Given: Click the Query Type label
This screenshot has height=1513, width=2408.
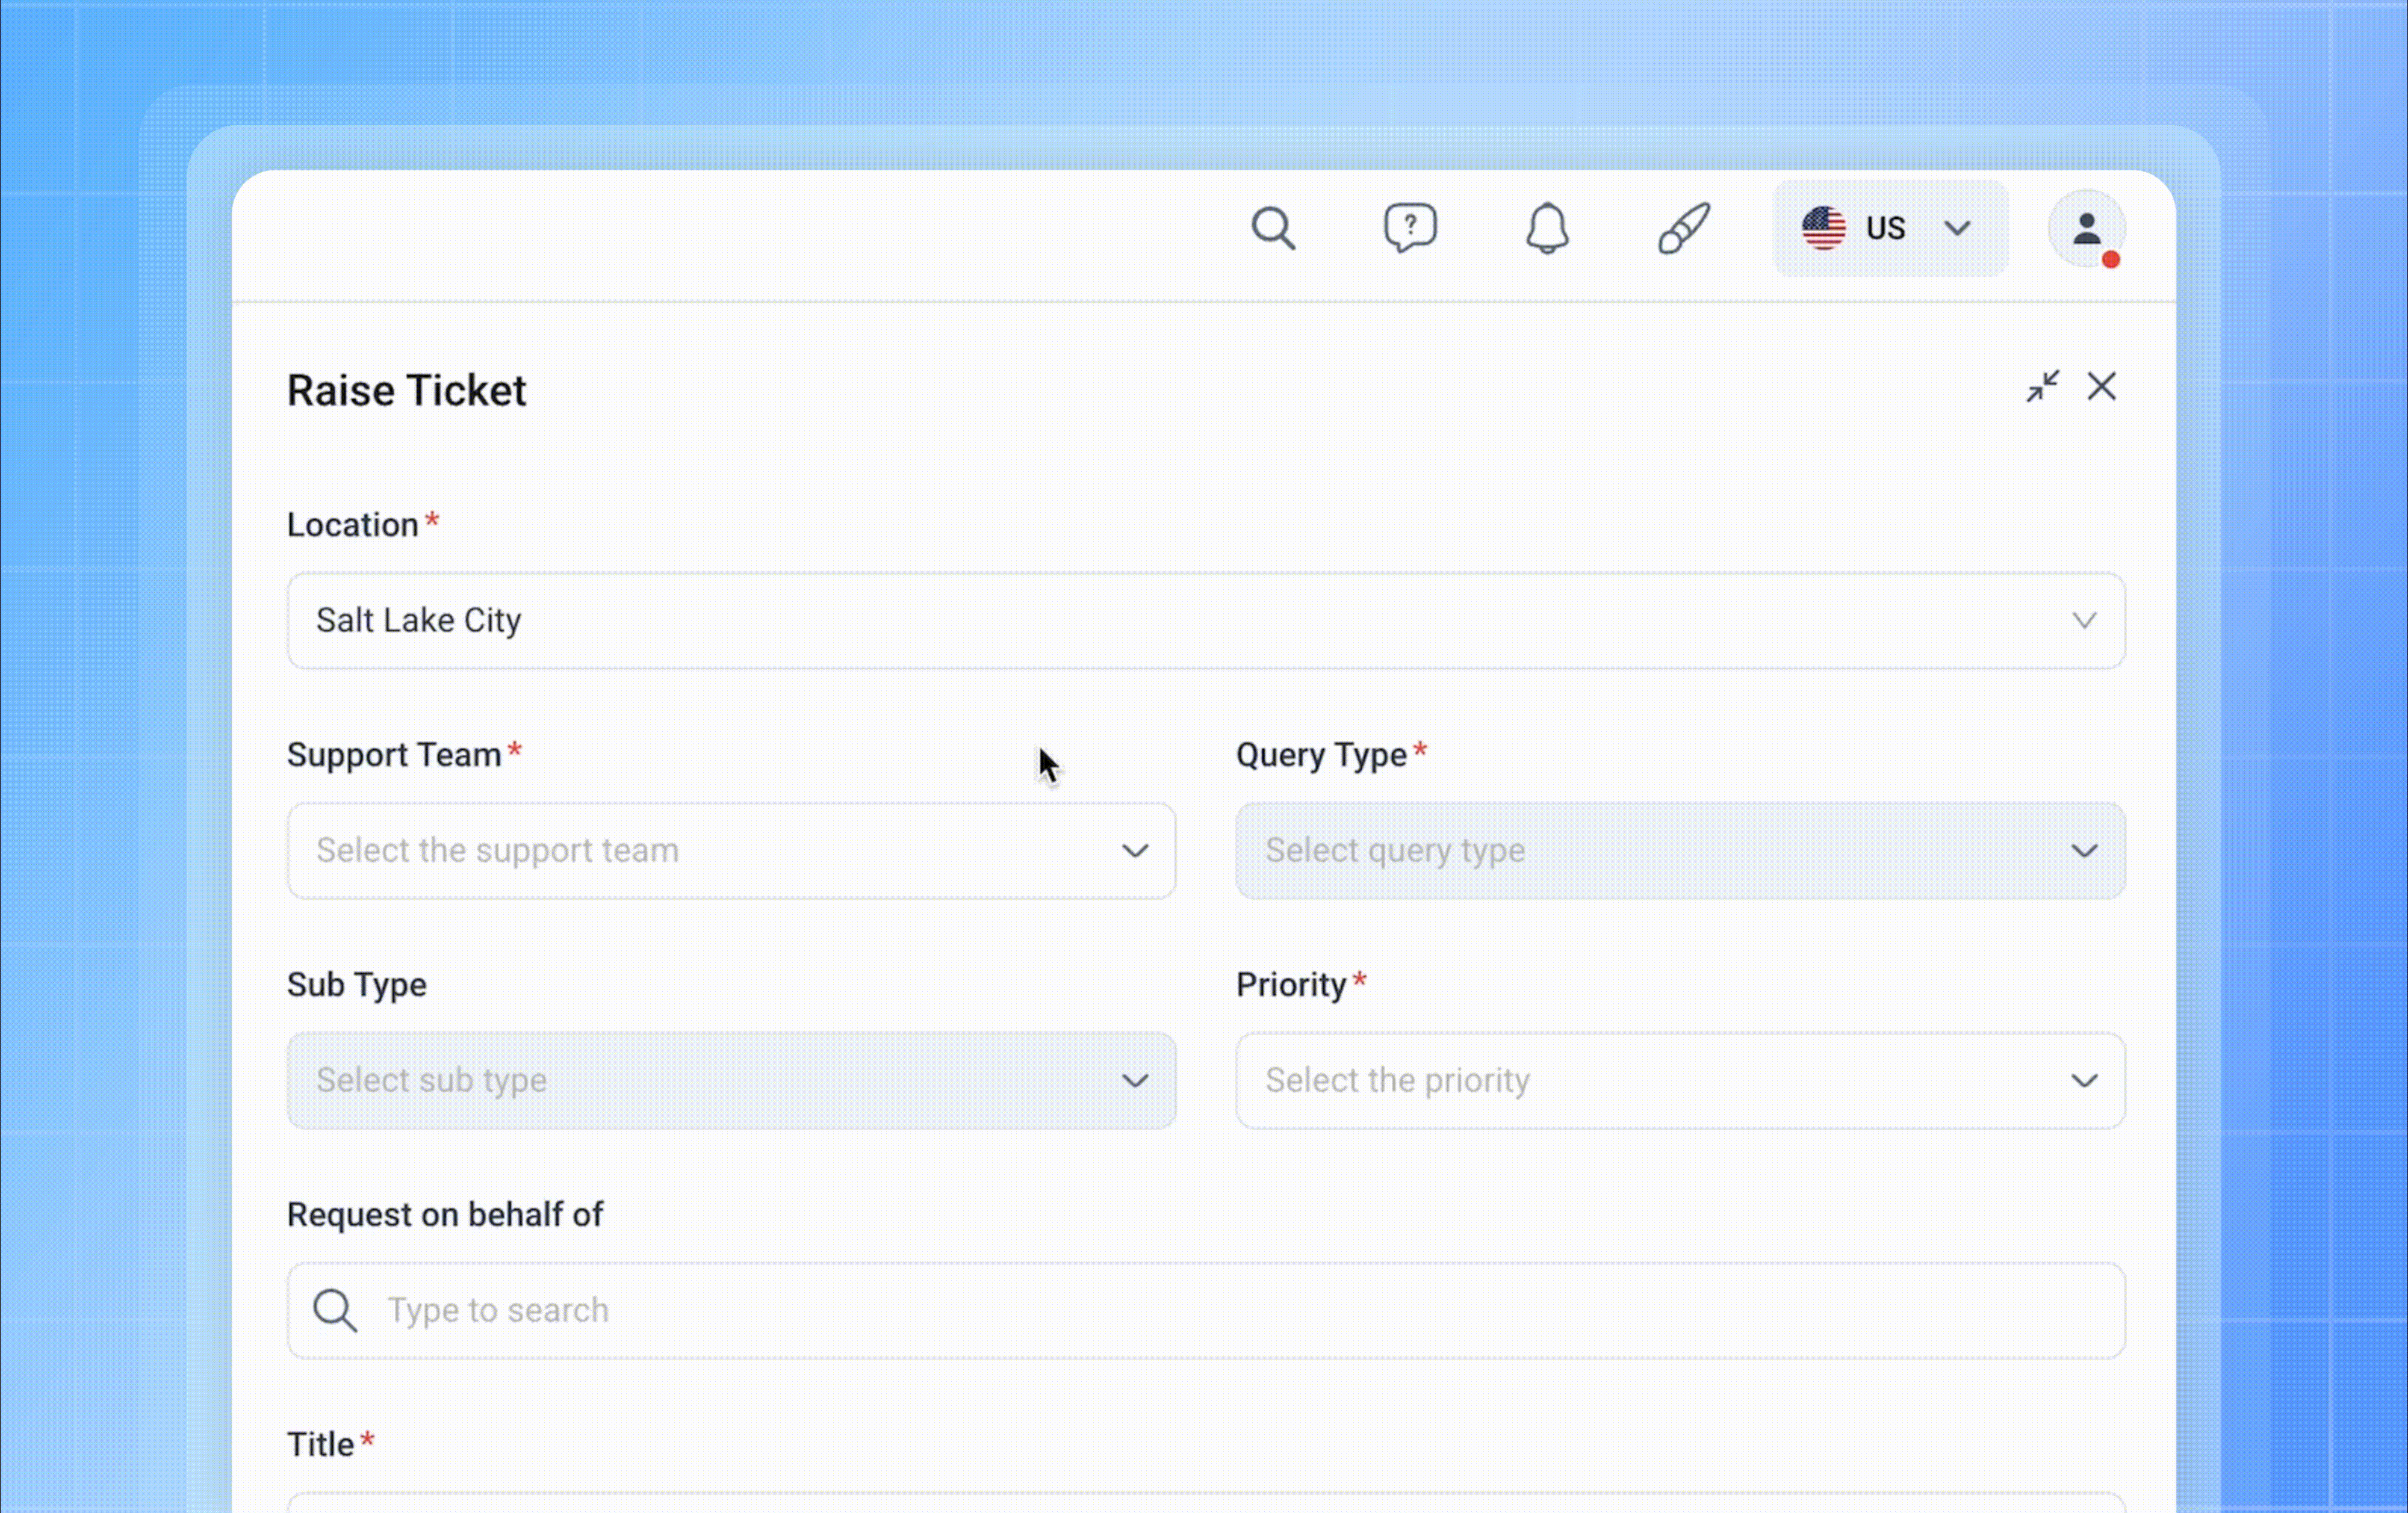Looking at the screenshot, I should pyautogui.click(x=1321, y=755).
